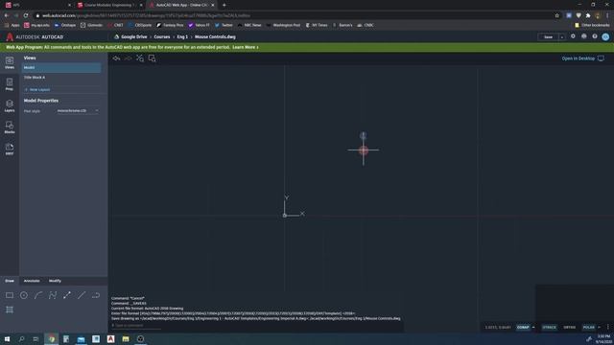Click the Zoom window toolbar icon

152,58
